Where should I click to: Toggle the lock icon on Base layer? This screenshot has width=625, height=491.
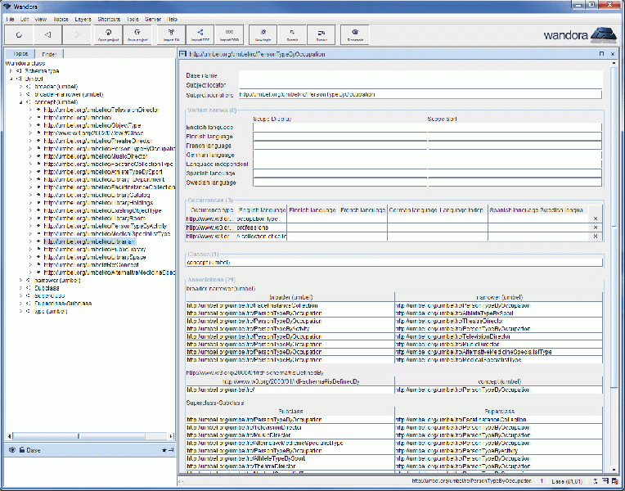21,450
